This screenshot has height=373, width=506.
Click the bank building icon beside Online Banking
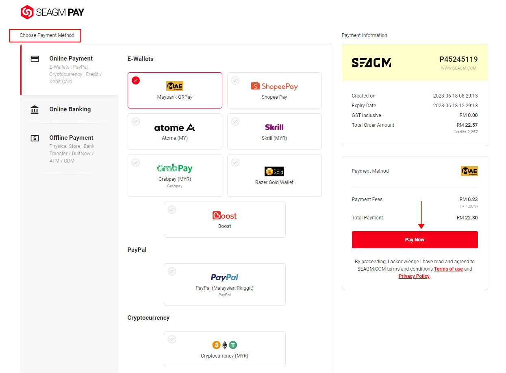coord(35,109)
